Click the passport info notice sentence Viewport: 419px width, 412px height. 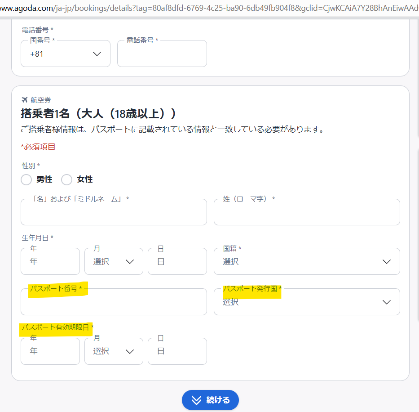[x=172, y=129]
